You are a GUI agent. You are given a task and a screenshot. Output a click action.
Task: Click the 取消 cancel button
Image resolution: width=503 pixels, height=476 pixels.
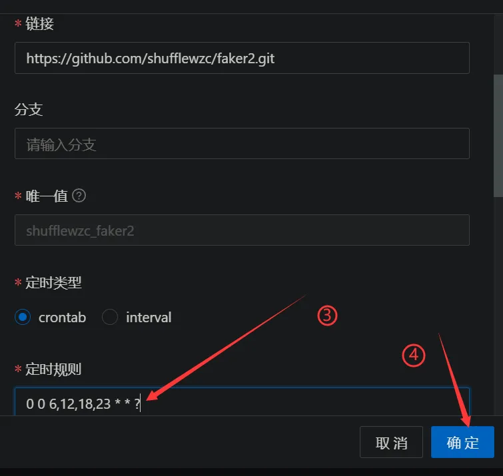pyautogui.click(x=391, y=442)
